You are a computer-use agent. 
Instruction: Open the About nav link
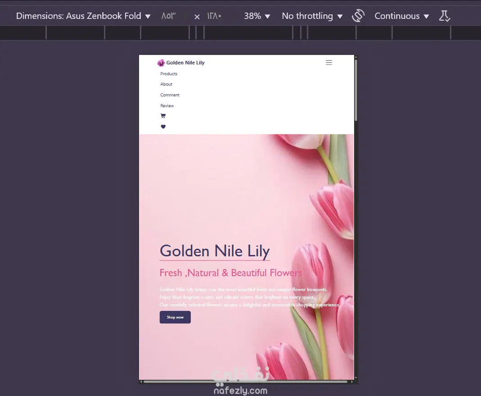(166, 84)
